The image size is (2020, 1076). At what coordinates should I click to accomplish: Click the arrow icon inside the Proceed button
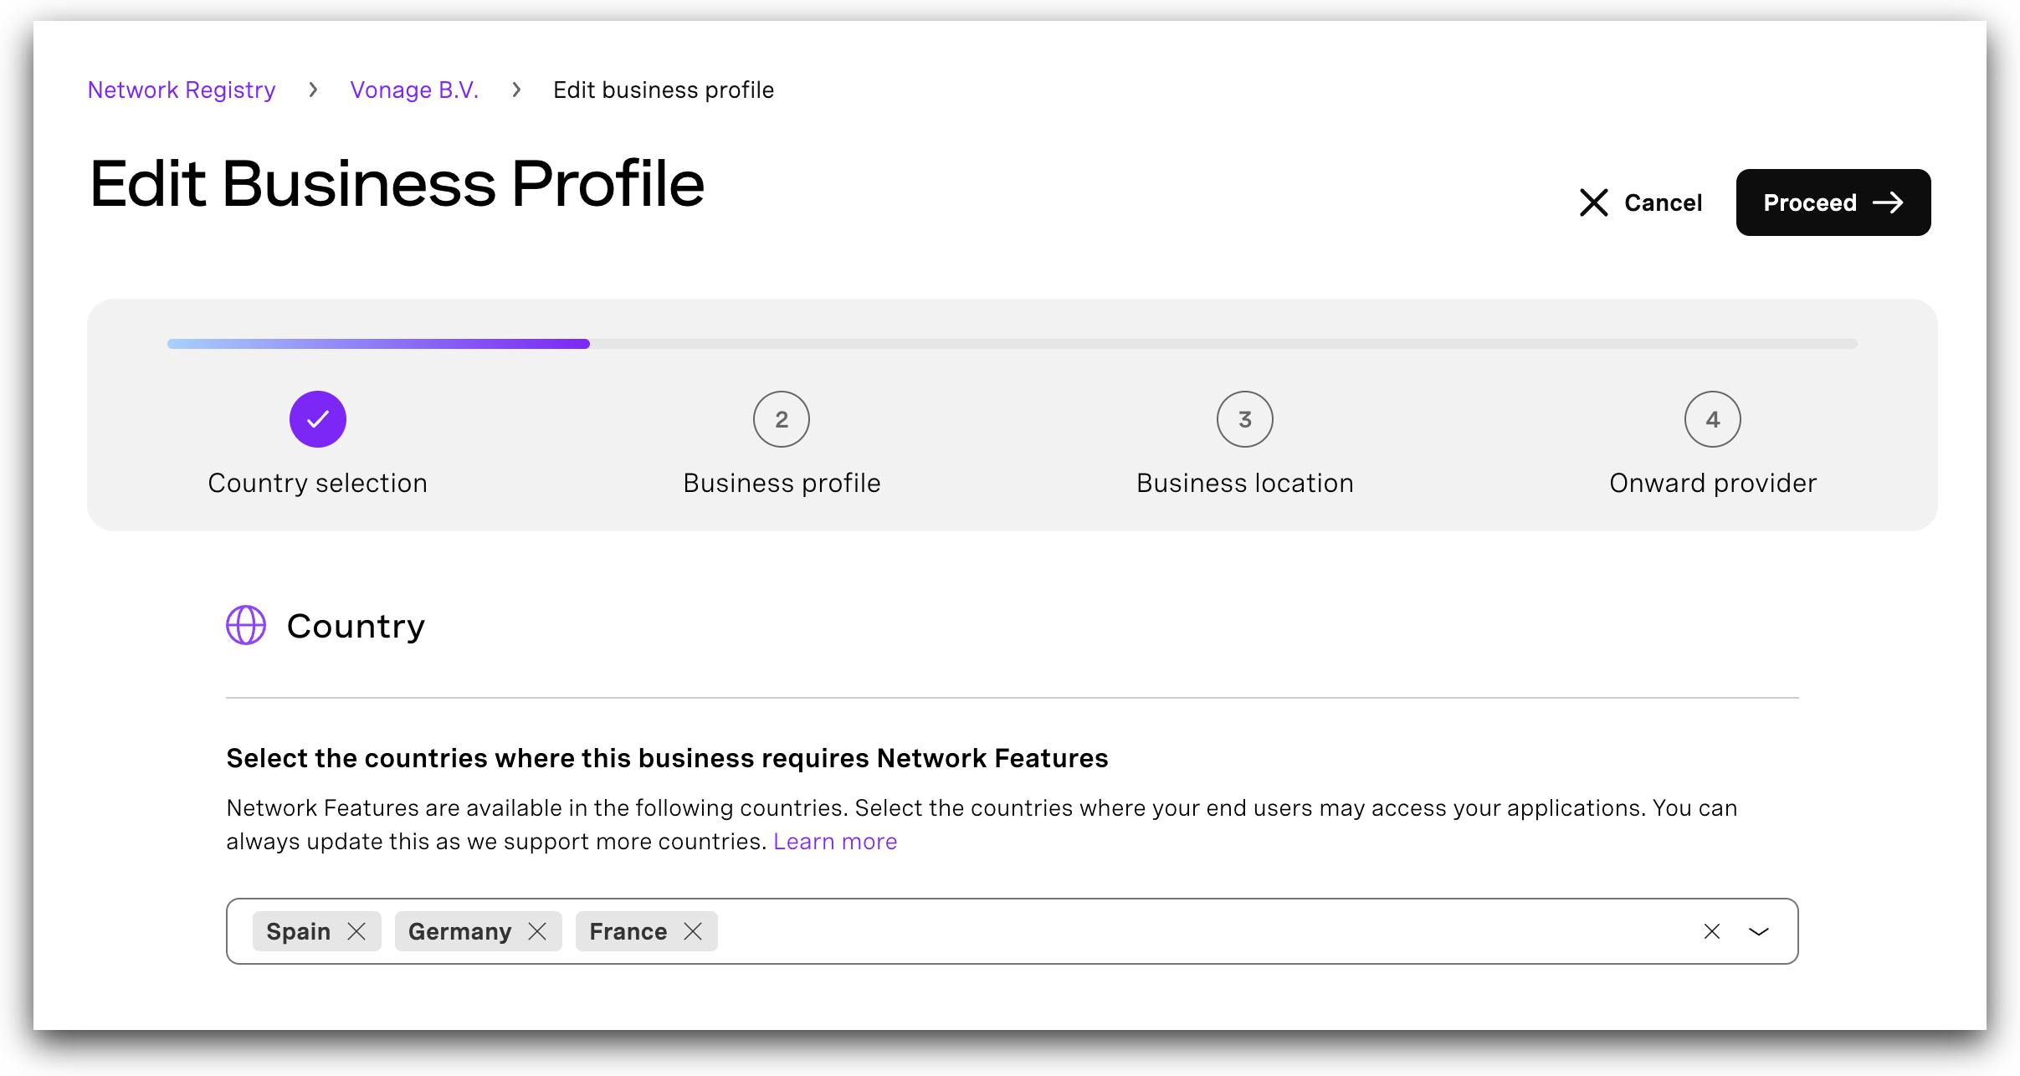point(1889,202)
